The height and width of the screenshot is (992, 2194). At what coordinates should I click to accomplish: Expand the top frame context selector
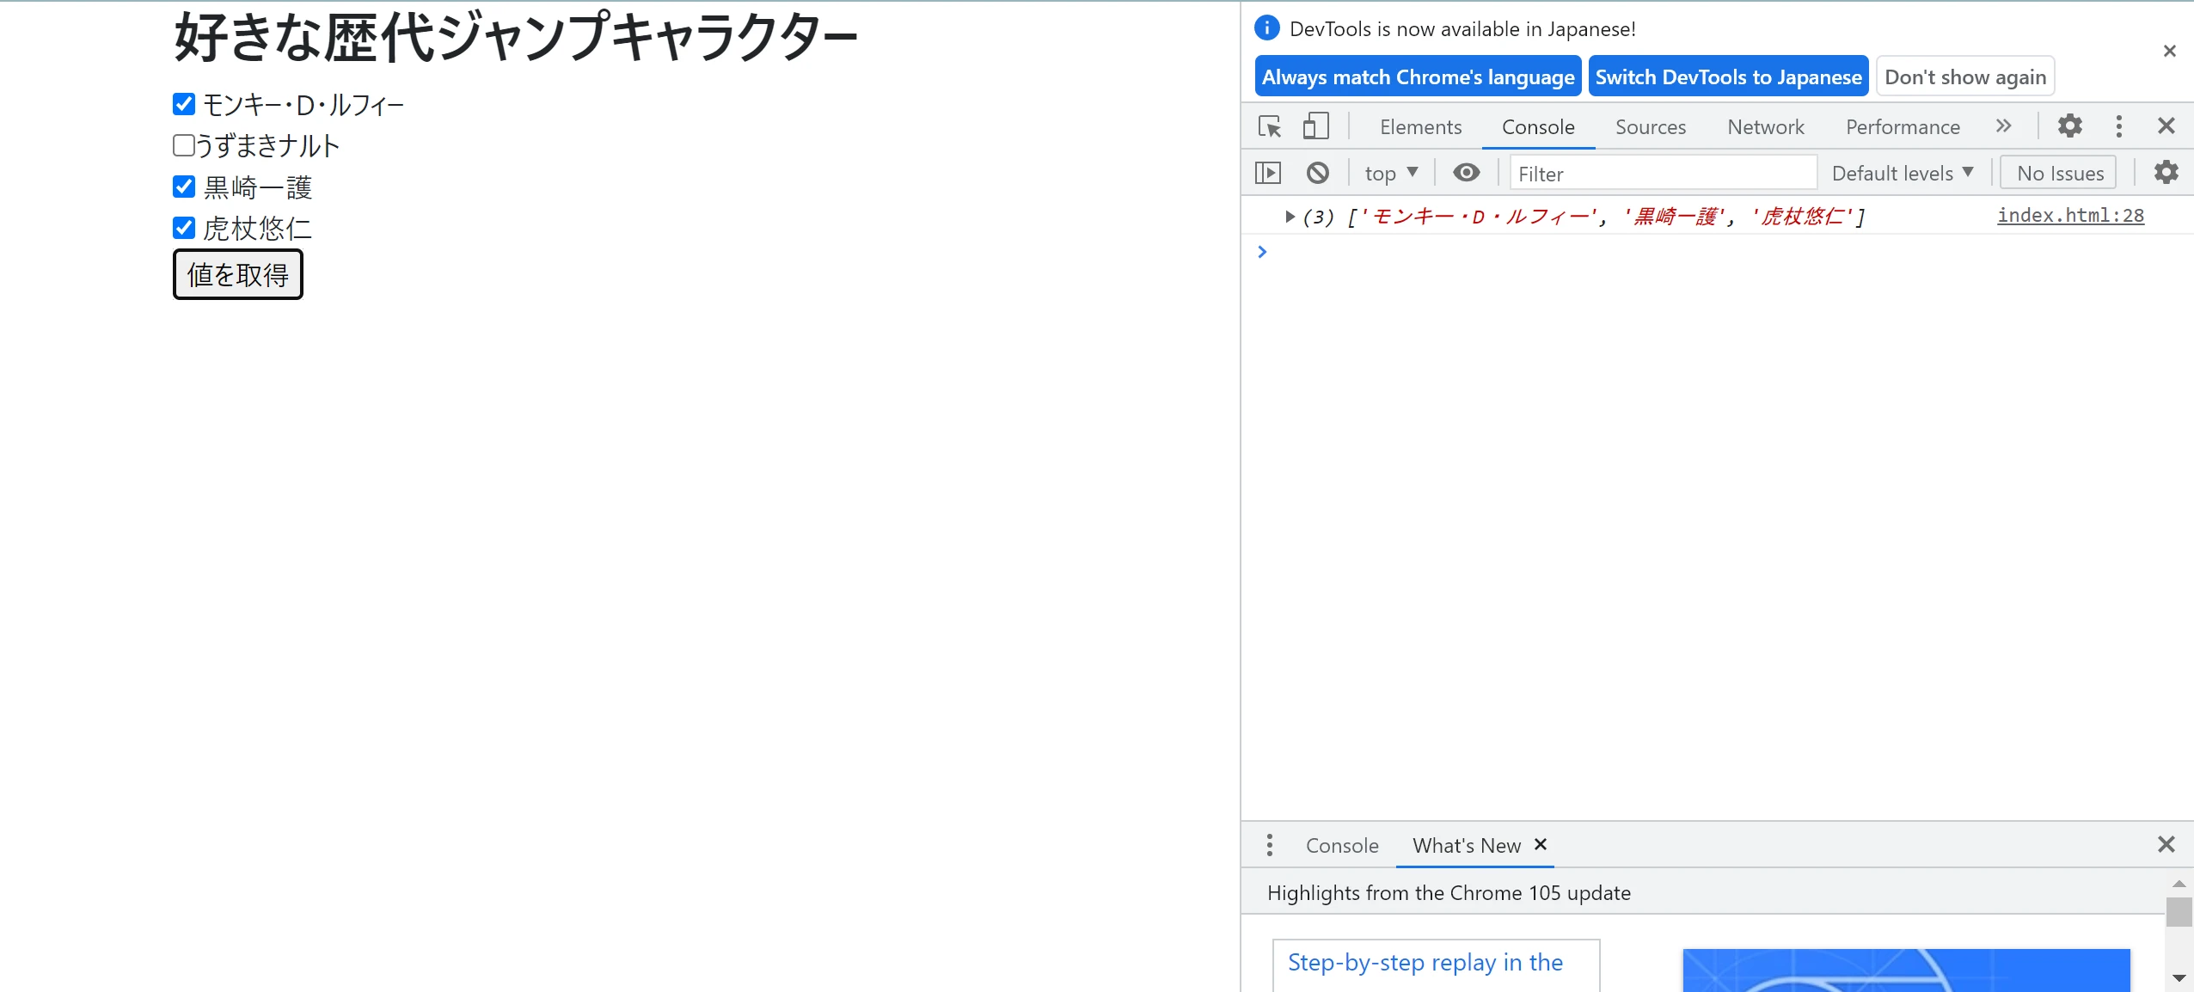point(1389,174)
